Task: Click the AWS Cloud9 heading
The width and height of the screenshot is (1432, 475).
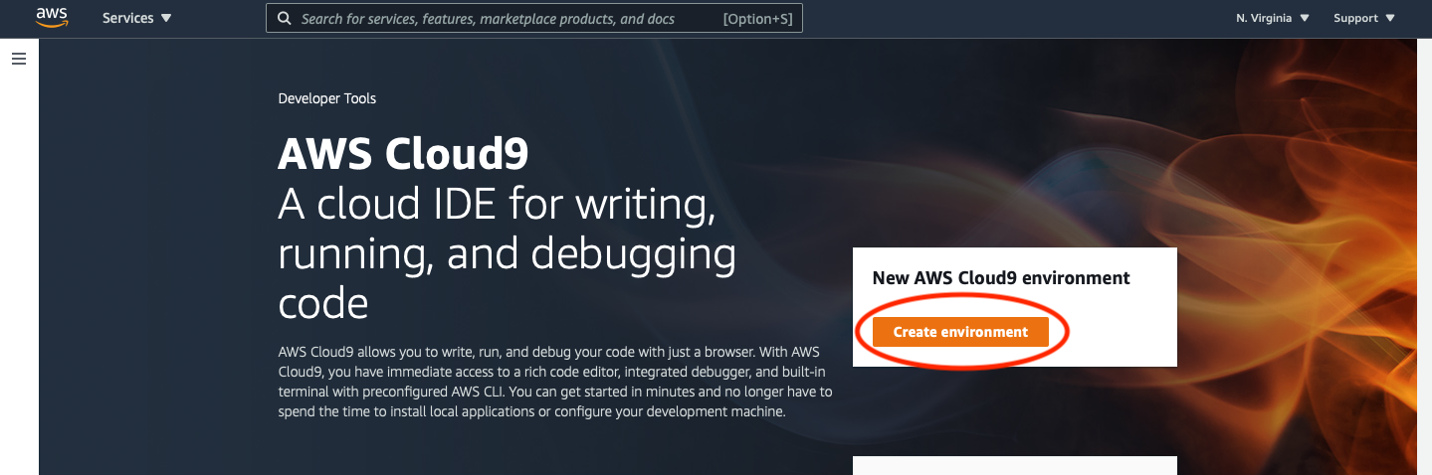Action: [x=403, y=154]
